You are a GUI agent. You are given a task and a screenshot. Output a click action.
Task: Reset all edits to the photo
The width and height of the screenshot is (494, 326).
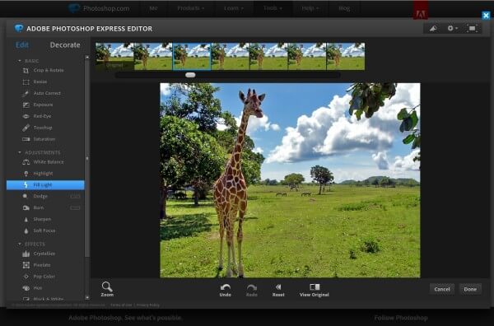pos(278,290)
